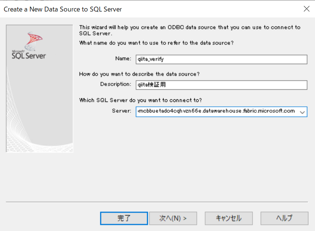Close the data source wizard window
This screenshot has height=231, width=315.
[306, 9]
